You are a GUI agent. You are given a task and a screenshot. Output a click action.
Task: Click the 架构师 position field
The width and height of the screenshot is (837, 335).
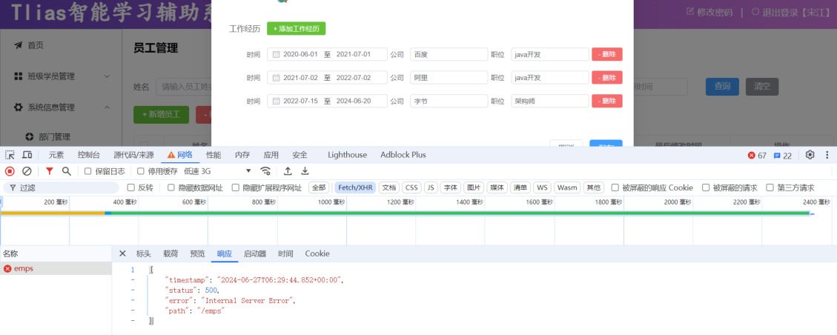[x=550, y=101]
